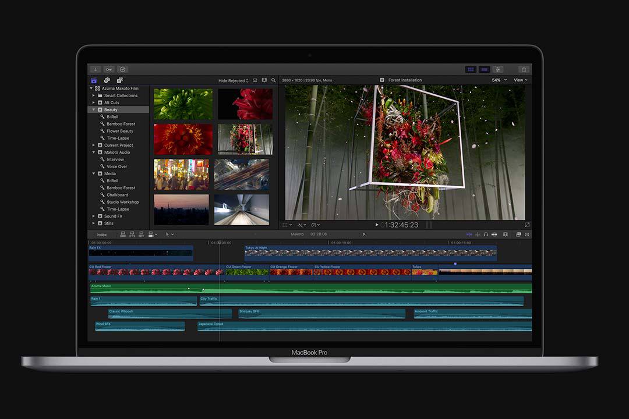629x419 pixels.
Task: Expand the Smart Collections folder
Action: coord(93,95)
